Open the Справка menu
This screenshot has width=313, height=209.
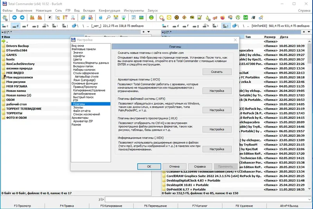304,11
